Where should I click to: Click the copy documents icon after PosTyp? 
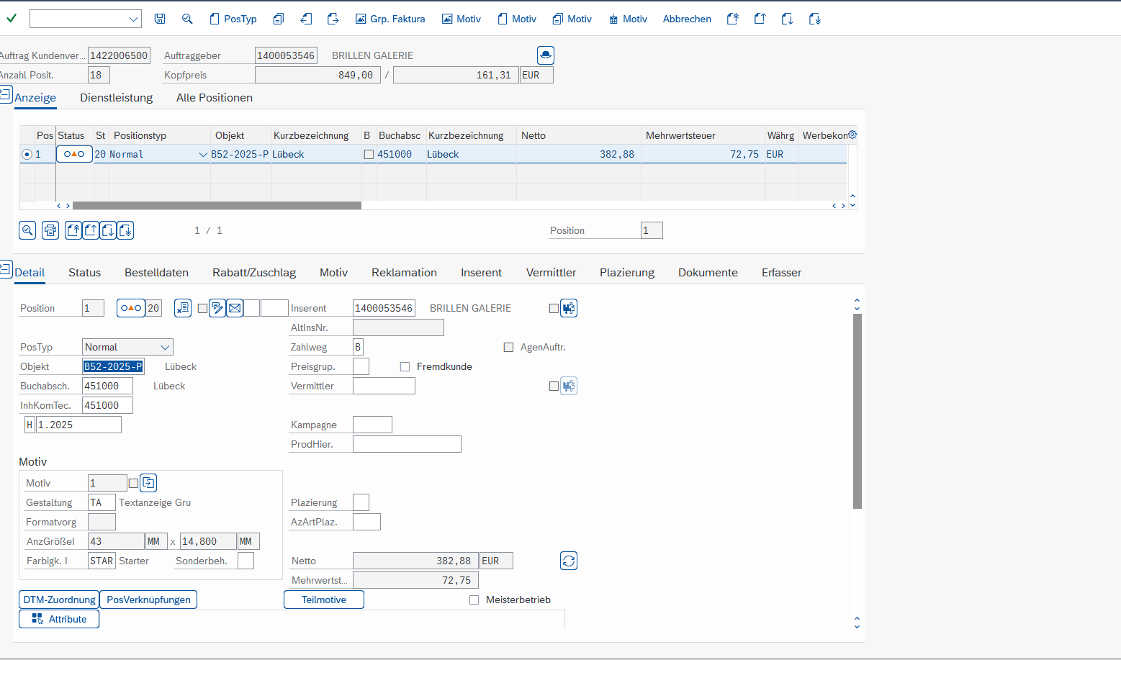pos(279,19)
